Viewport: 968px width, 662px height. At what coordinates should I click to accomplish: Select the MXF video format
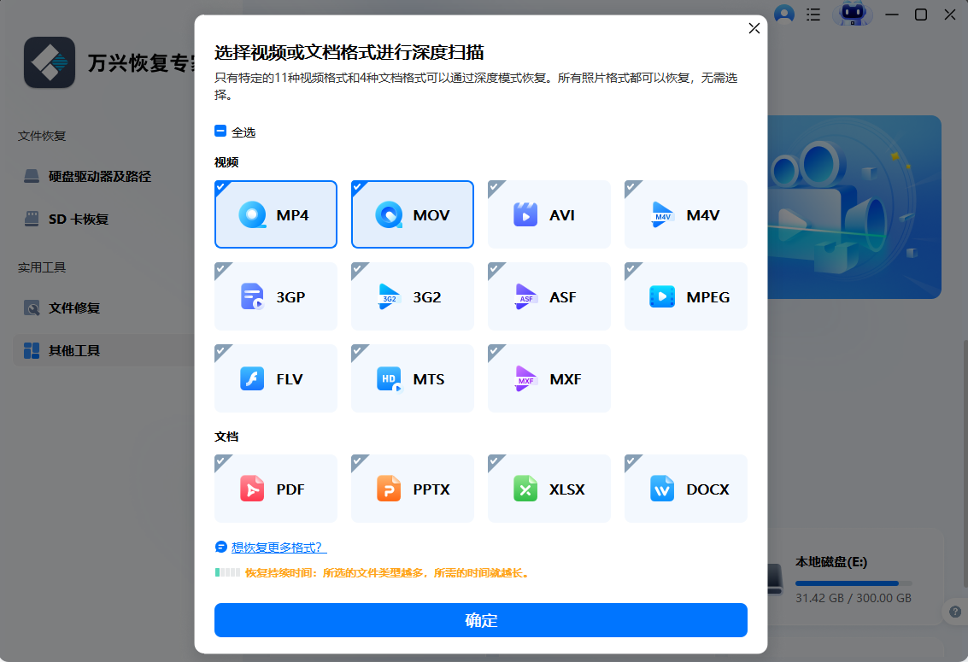[x=549, y=378]
